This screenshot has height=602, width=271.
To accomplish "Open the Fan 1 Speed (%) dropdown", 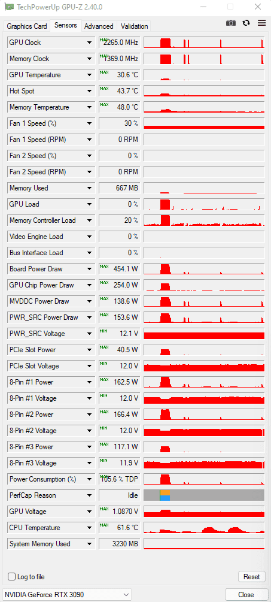I will [89, 123].
